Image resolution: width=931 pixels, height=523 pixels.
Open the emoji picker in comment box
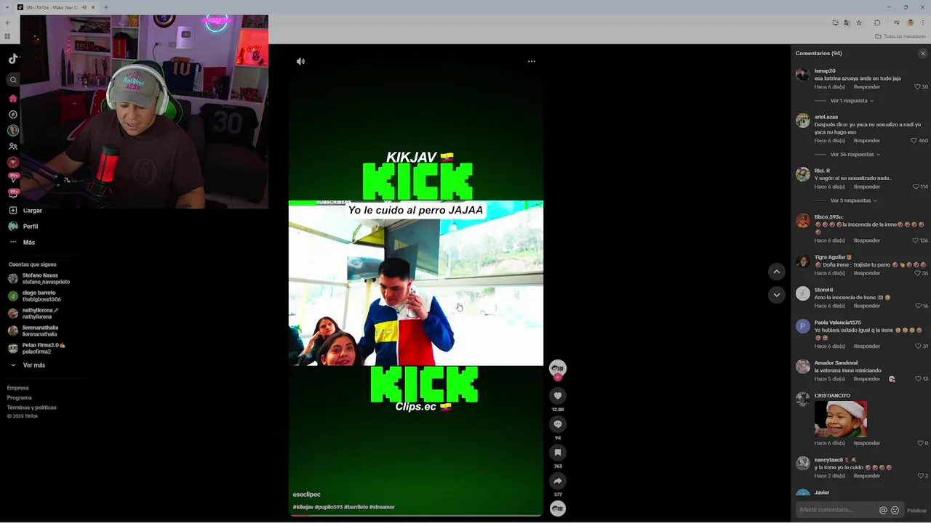pyautogui.click(x=895, y=510)
